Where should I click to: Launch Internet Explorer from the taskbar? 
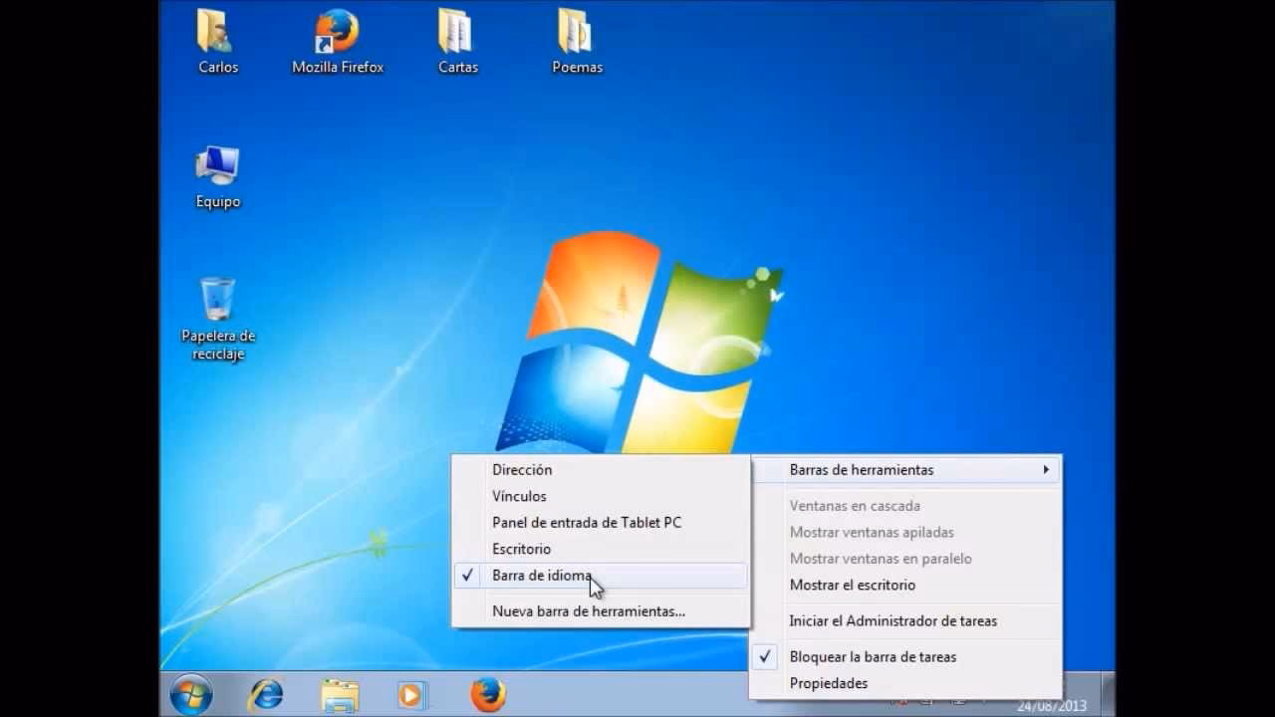pos(263,695)
